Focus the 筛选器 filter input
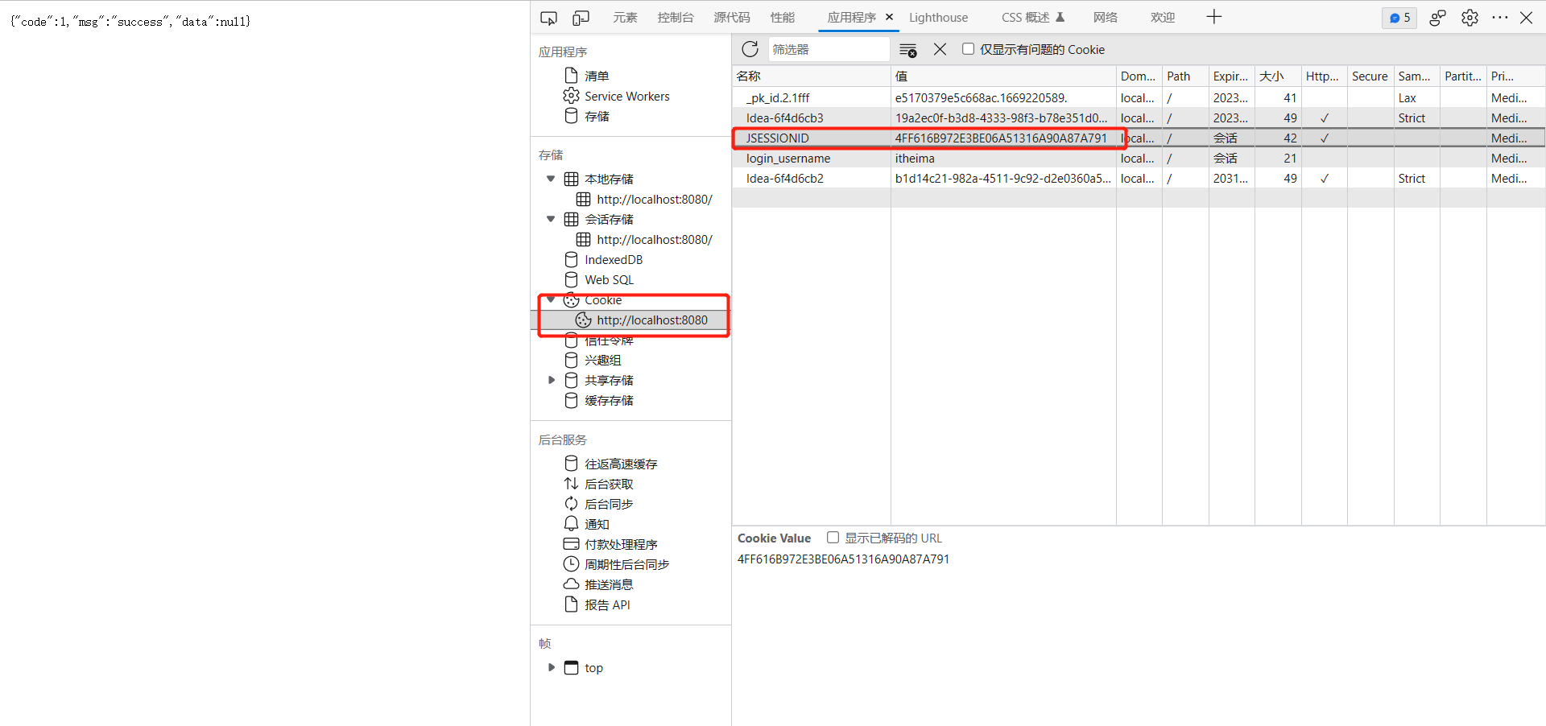1546x726 pixels. coord(829,49)
